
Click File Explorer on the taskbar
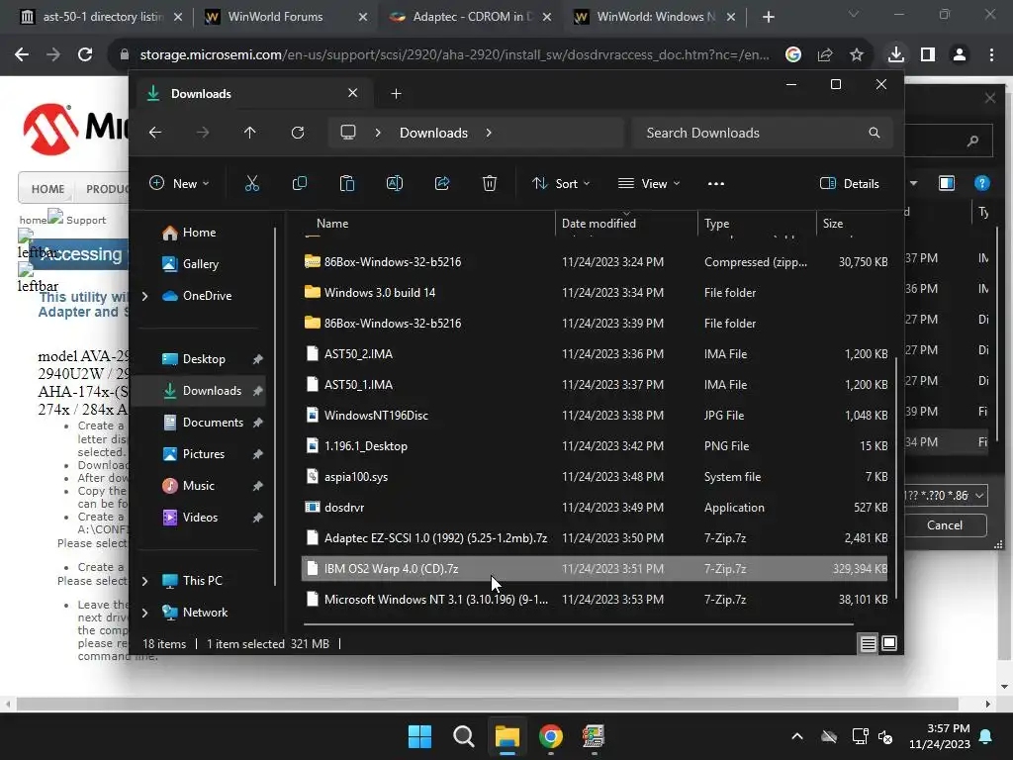(507, 736)
